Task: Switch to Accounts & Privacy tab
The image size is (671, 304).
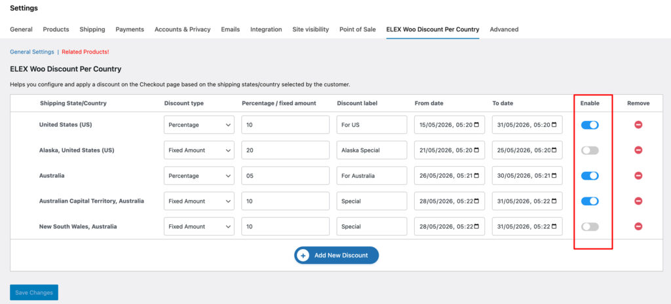Action: point(182,29)
